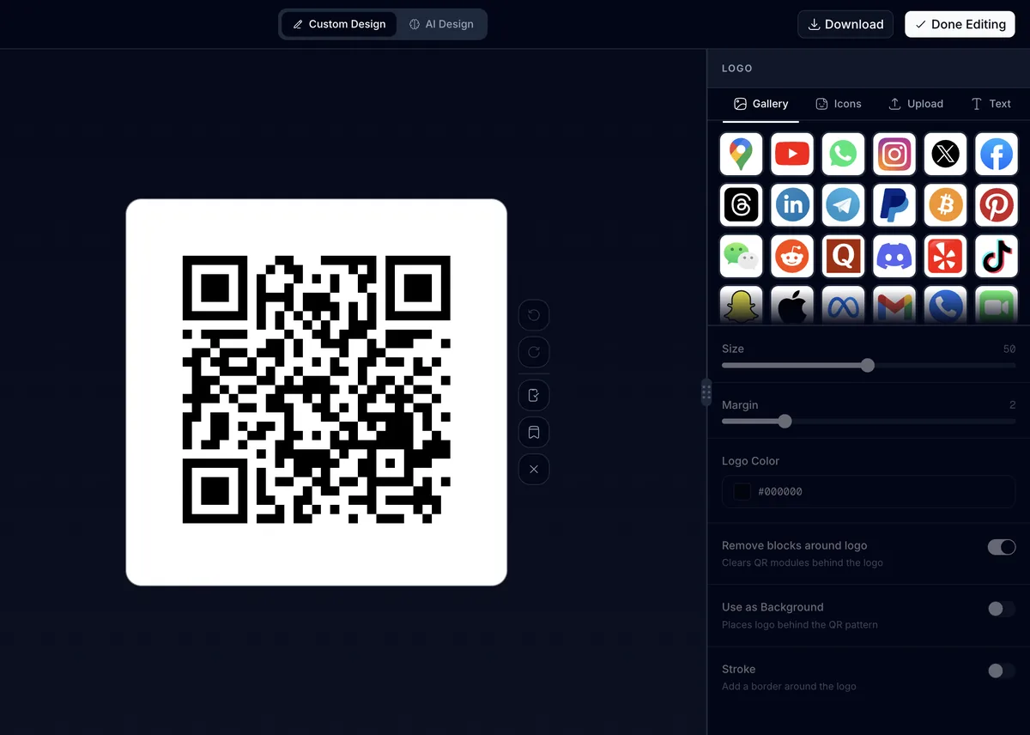Select the Snapchat ghost logo
The image size is (1030, 735).
point(741,305)
